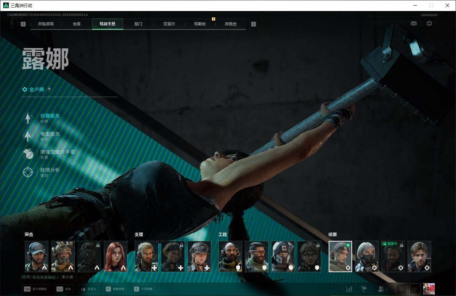This screenshot has height=296, width=456.
Task: Click the second empty squad slot plus
Action: pyautogui.click(x=415, y=289)
